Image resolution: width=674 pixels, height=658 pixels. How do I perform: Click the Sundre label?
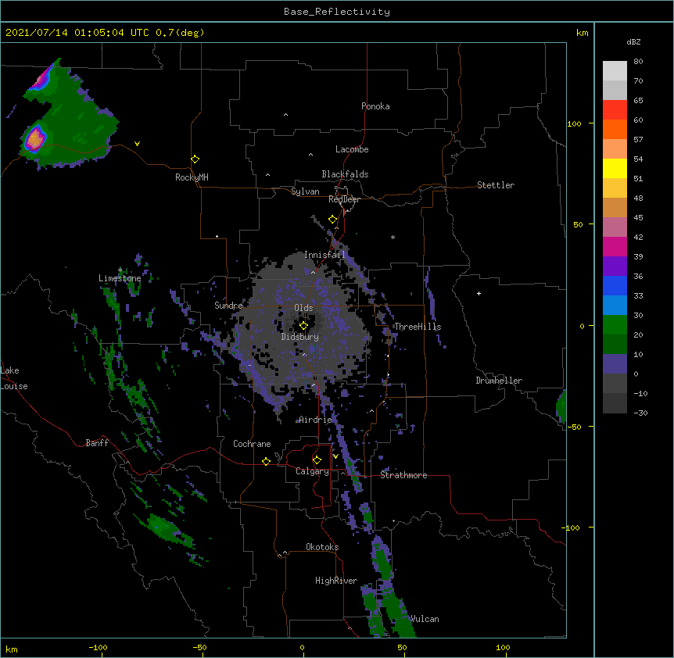[228, 306]
